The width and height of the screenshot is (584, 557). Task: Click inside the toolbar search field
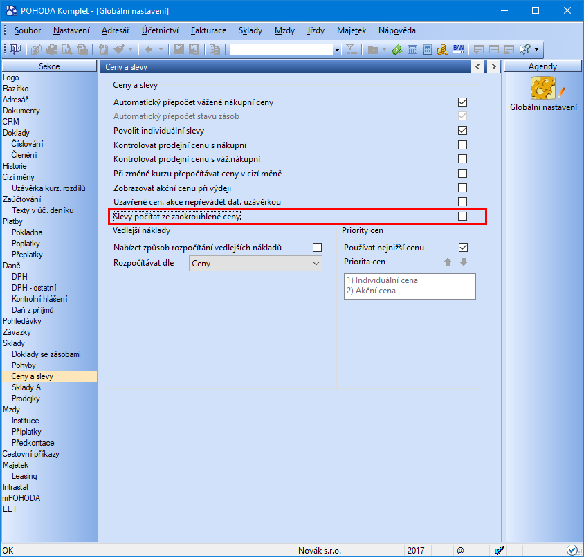(281, 50)
